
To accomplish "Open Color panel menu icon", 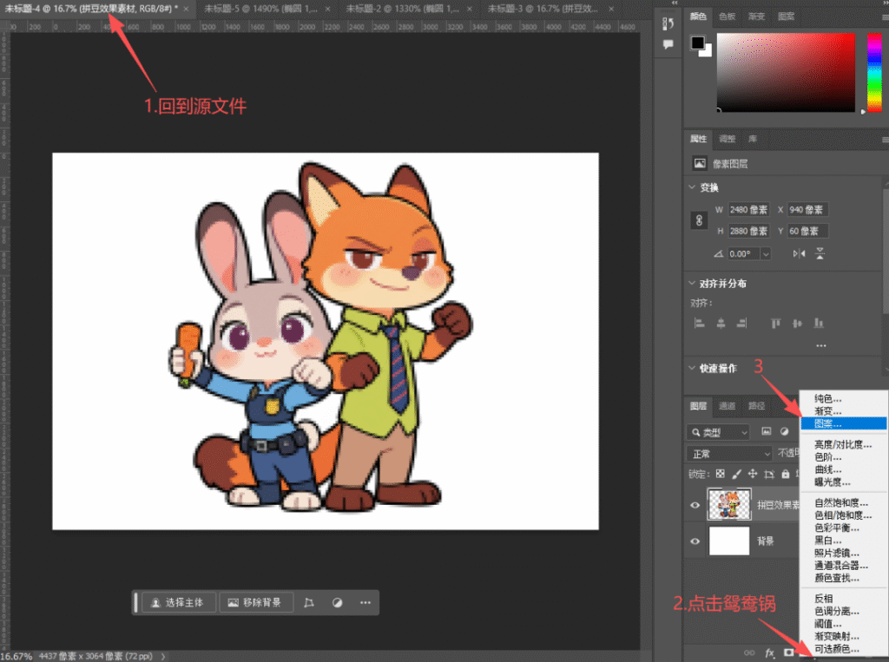I will pyautogui.click(x=885, y=17).
